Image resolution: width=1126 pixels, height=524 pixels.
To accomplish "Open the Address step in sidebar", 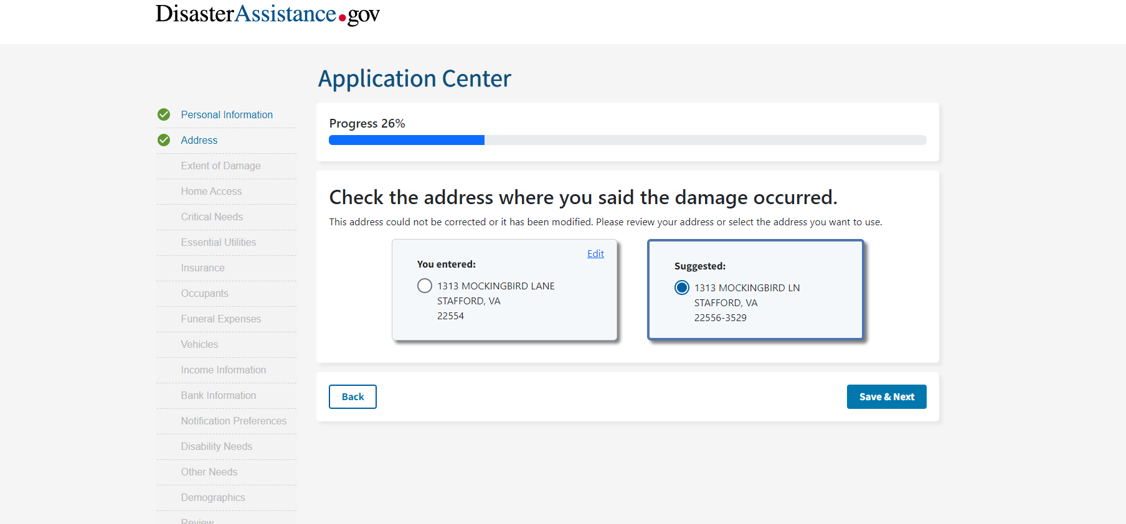I will click(x=199, y=140).
